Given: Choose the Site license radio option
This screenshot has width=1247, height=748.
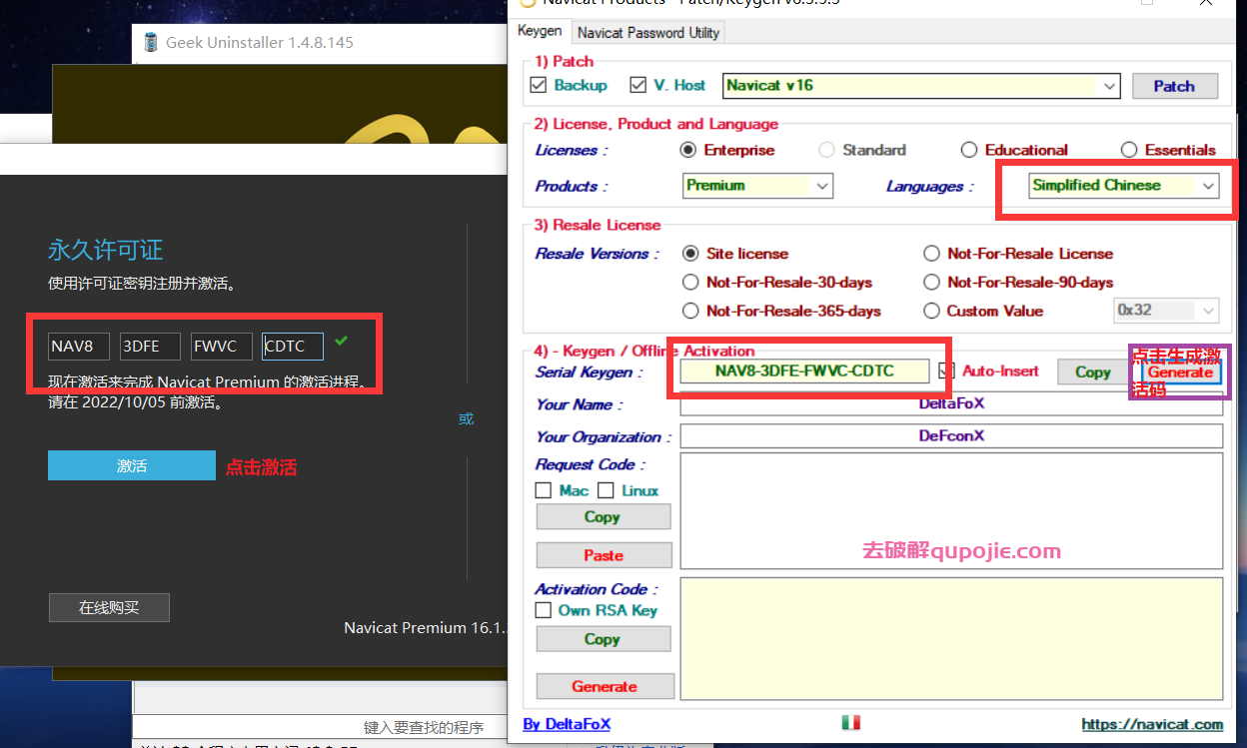Looking at the screenshot, I should (x=689, y=254).
